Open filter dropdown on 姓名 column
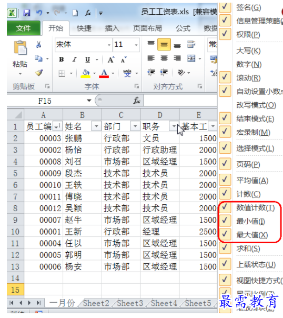283x318 pixels. (96, 126)
